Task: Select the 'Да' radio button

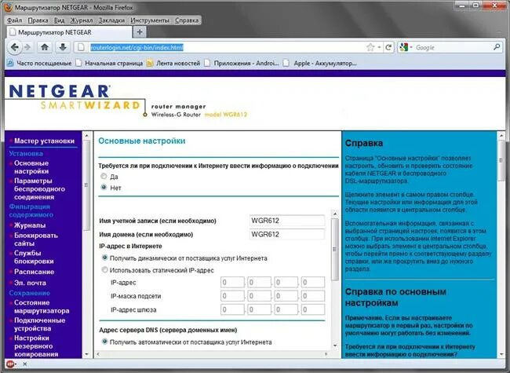Action: (x=104, y=176)
